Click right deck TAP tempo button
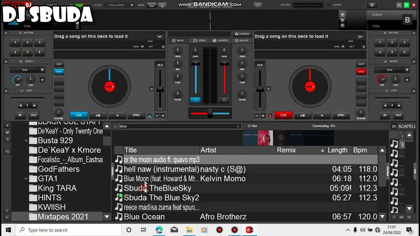The height and width of the screenshot is (236, 420). [x=360, y=37]
